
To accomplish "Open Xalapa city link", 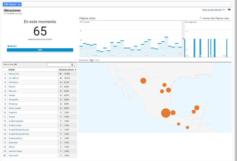I will click(12, 95).
